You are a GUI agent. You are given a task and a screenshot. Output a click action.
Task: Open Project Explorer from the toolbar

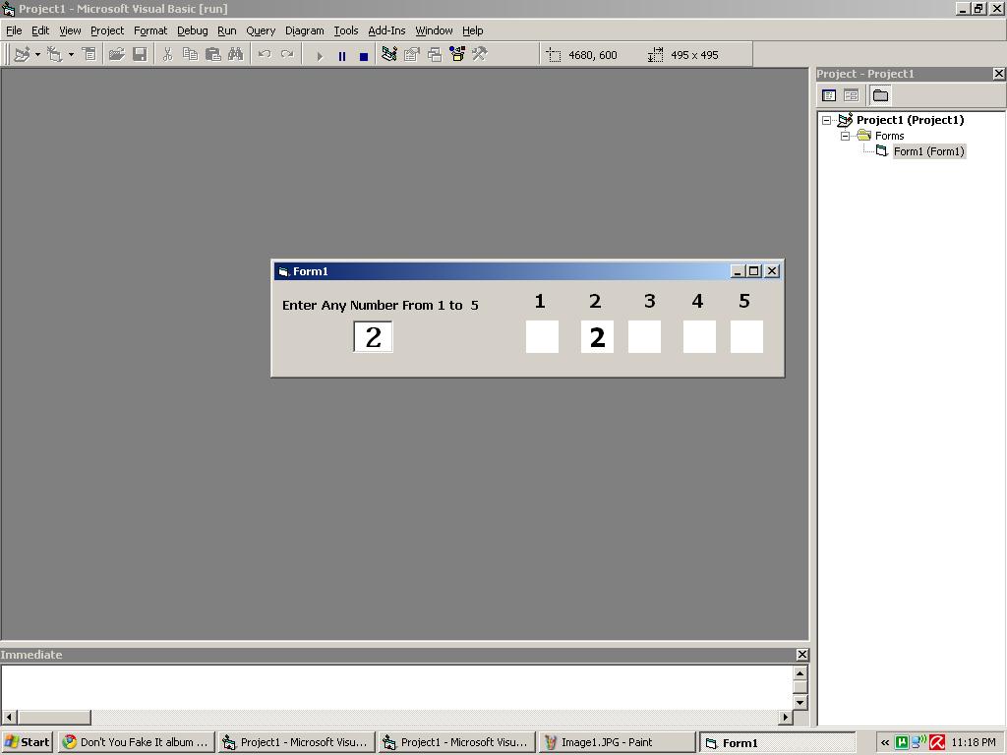(x=389, y=55)
